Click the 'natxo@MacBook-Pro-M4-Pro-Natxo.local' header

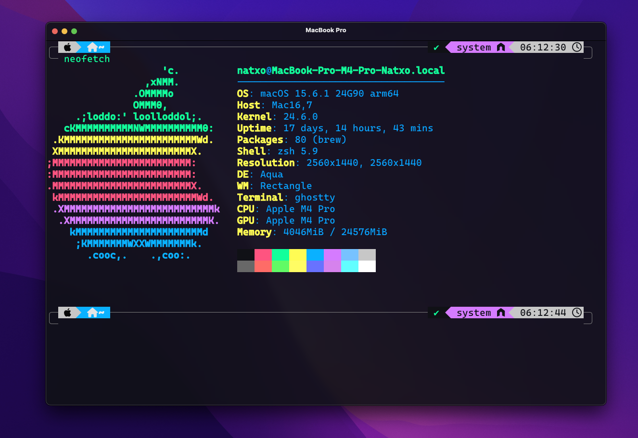point(341,71)
